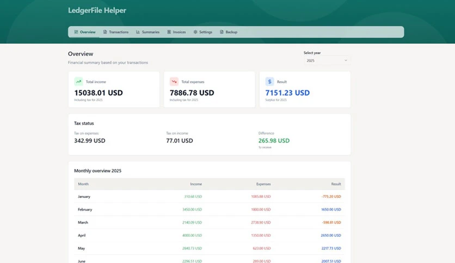Image resolution: width=455 pixels, height=263 pixels.
Task: Select the June row label
Action: pyautogui.click(x=82, y=261)
